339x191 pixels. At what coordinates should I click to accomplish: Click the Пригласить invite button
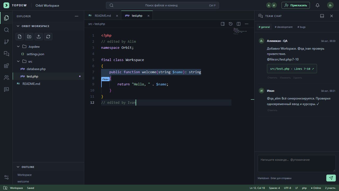click(296, 5)
